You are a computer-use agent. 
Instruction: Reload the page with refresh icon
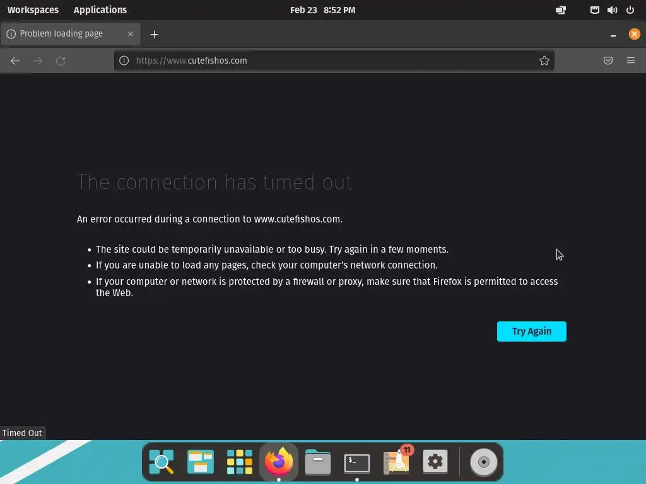61,61
